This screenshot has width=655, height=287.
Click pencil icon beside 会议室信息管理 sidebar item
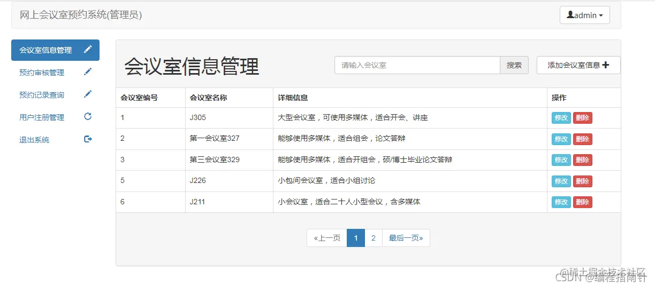pyautogui.click(x=88, y=50)
